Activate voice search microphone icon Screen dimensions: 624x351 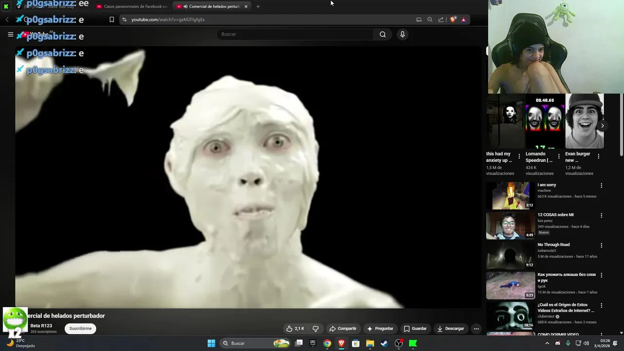click(x=402, y=34)
